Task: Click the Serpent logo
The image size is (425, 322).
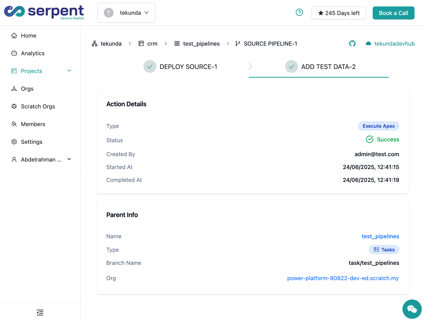Action: (x=44, y=12)
